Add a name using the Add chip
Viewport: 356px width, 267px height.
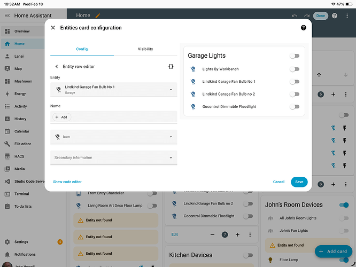tap(61, 117)
